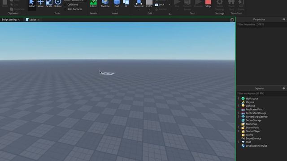The height and width of the screenshot is (161, 287).
Task: Click the ReplicatedFirst icon
Action: click(243, 110)
